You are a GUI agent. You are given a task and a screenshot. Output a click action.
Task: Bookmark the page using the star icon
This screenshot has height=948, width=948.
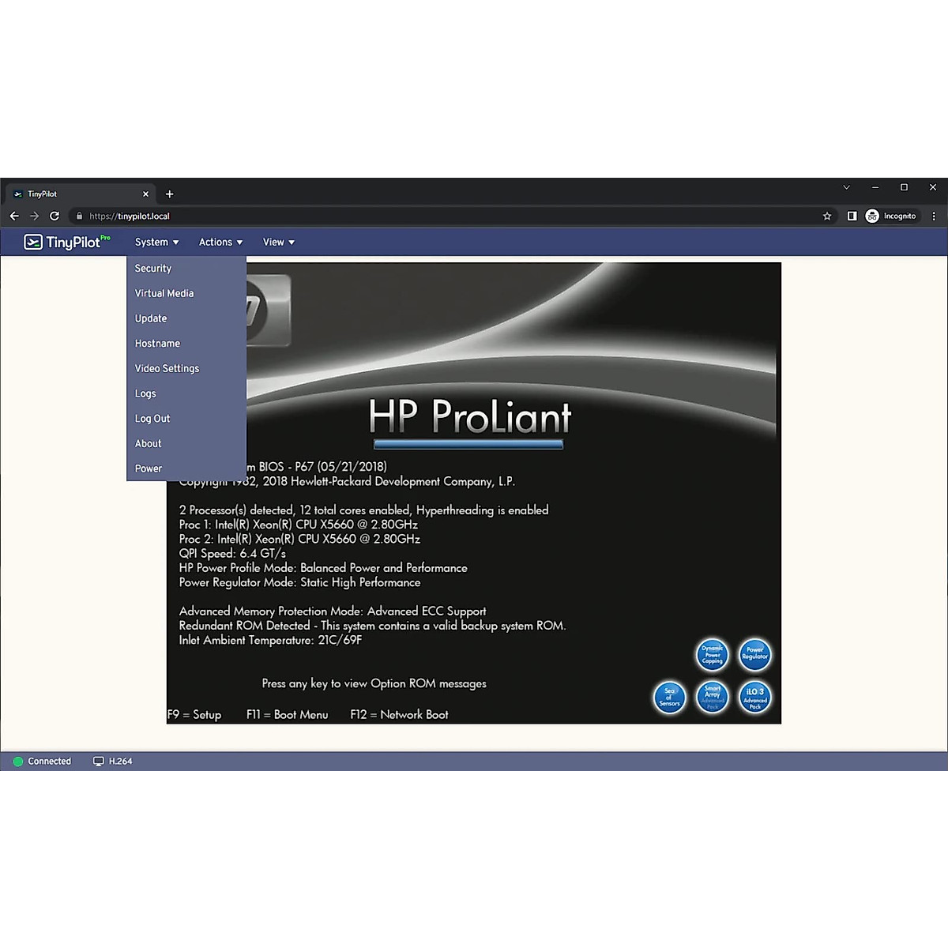click(826, 215)
